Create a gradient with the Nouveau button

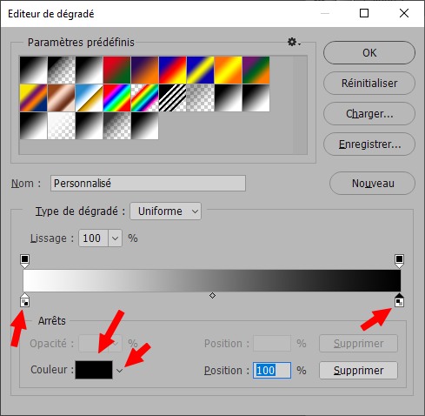372,184
